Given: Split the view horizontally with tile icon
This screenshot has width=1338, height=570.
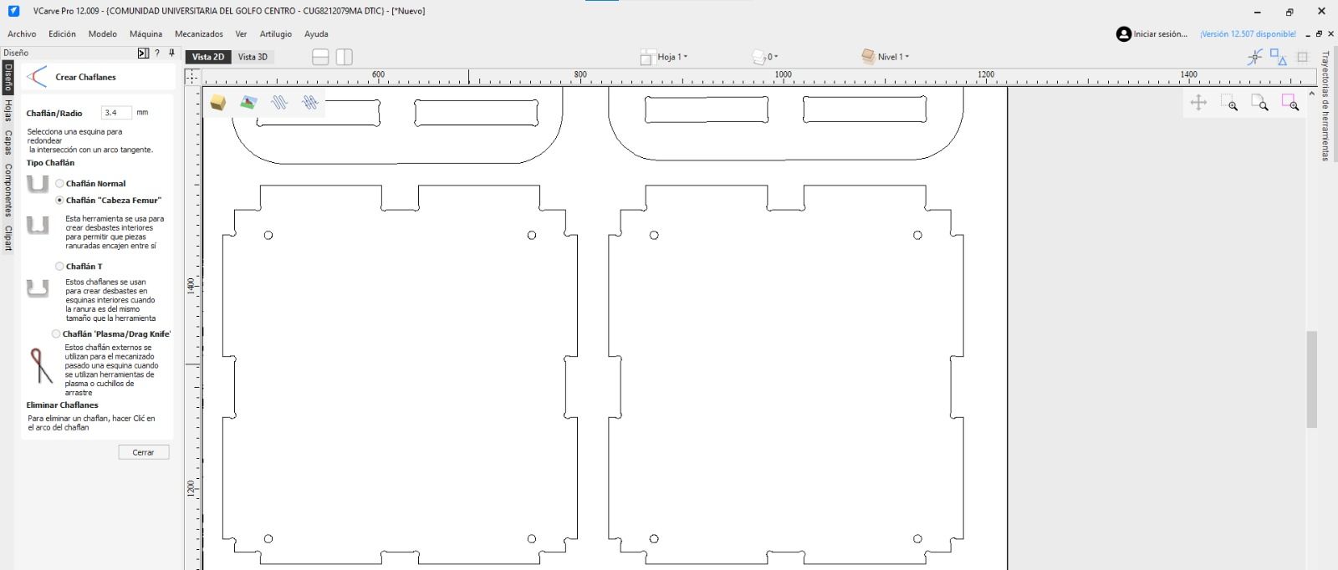Looking at the screenshot, I should (x=320, y=57).
